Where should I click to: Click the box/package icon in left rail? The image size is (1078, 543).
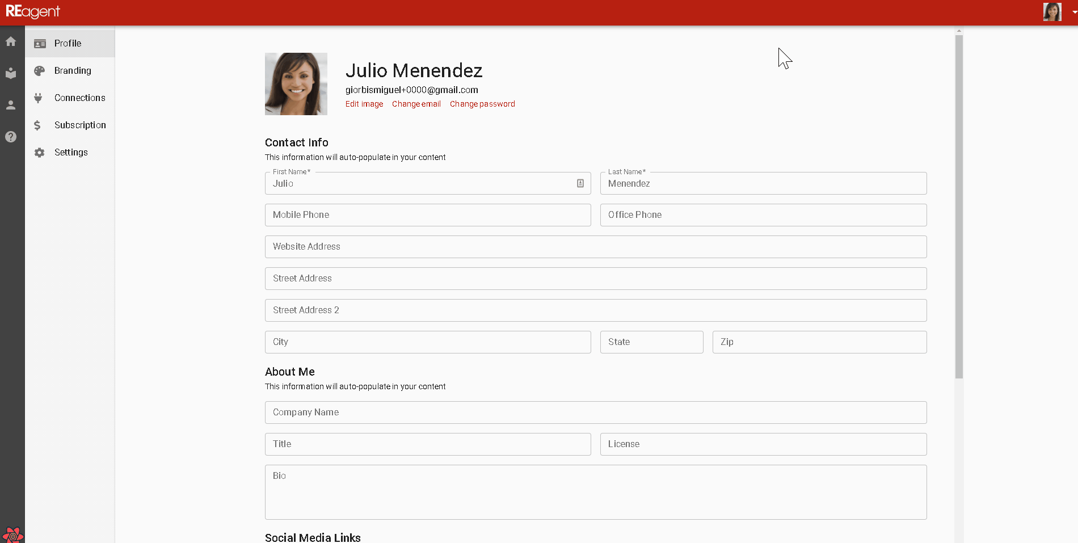(x=11, y=73)
